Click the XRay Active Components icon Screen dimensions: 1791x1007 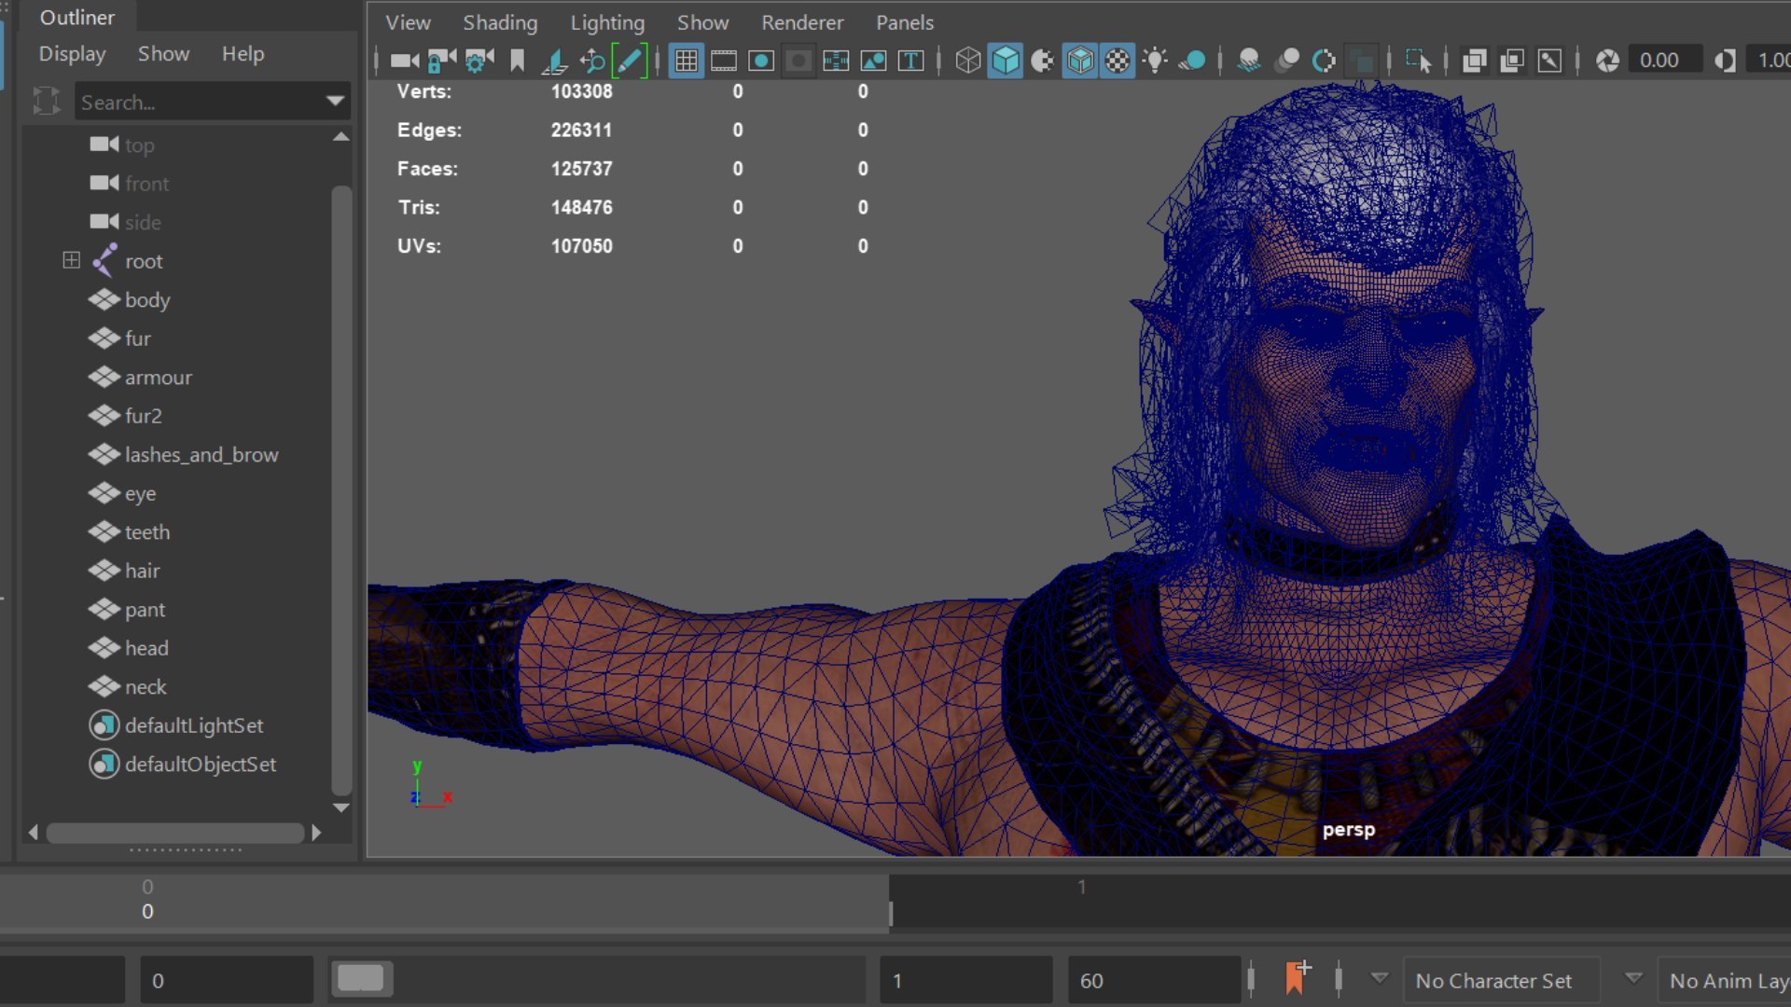(x=1512, y=61)
